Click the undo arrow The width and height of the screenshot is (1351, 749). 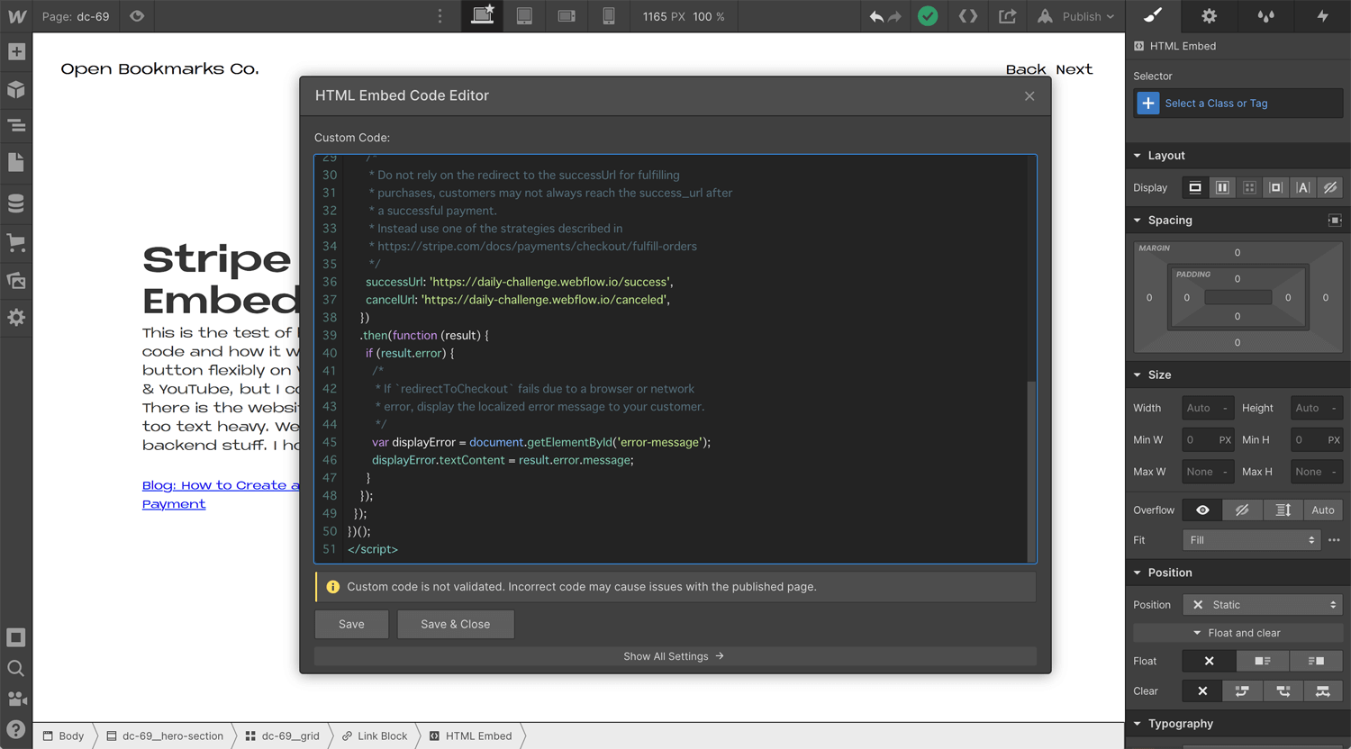point(876,16)
